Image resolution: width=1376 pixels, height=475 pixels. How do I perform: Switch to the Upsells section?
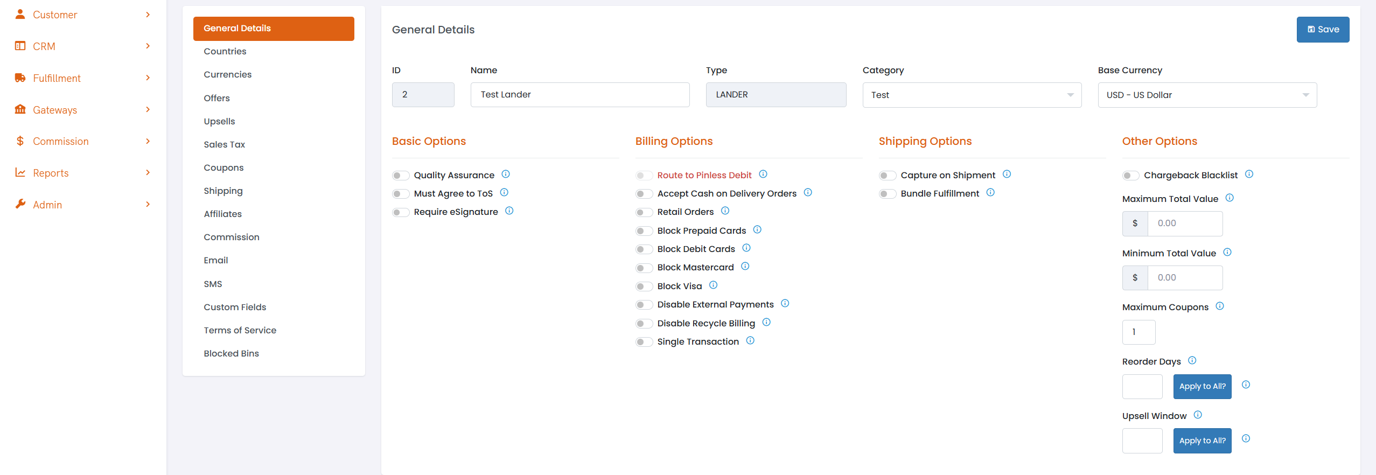[x=219, y=121]
